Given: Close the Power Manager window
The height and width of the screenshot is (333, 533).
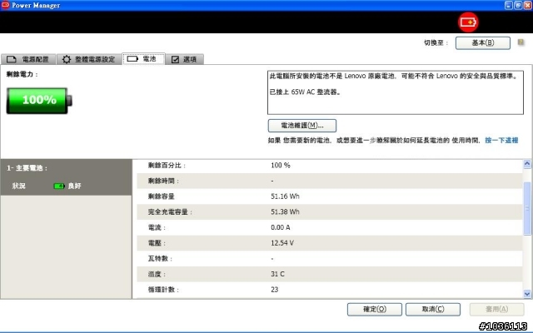Looking at the screenshot, I should pyautogui.click(x=527, y=5).
